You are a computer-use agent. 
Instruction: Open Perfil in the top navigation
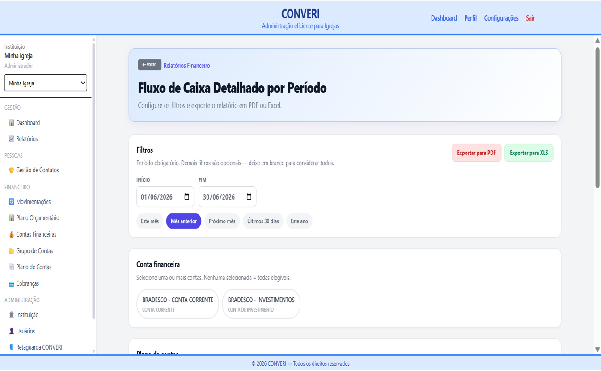point(470,18)
